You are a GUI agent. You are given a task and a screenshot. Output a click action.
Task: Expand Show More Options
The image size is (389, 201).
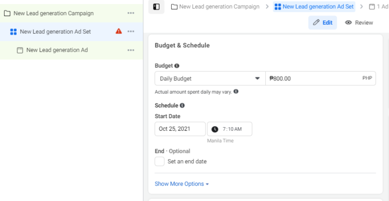click(x=182, y=184)
